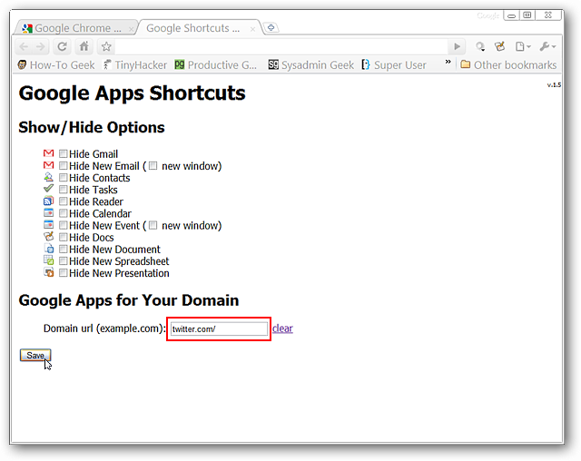Enable new window for New Email

pos(153,166)
